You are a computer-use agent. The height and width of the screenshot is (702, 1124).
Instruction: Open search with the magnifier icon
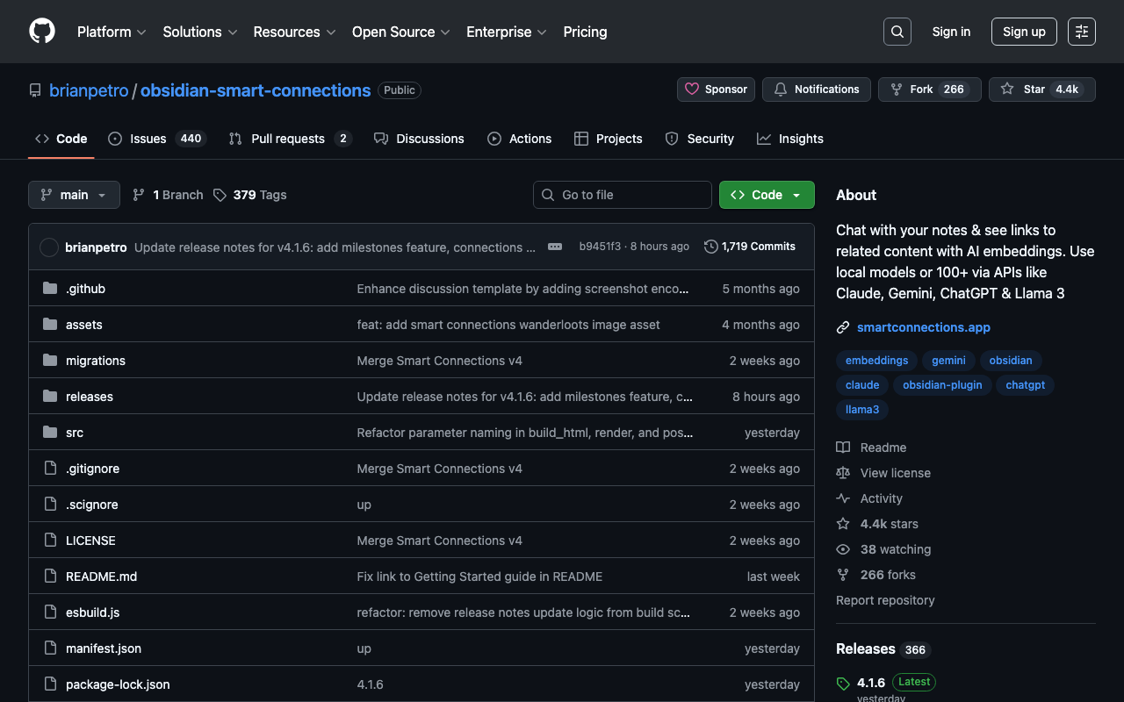click(897, 32)
